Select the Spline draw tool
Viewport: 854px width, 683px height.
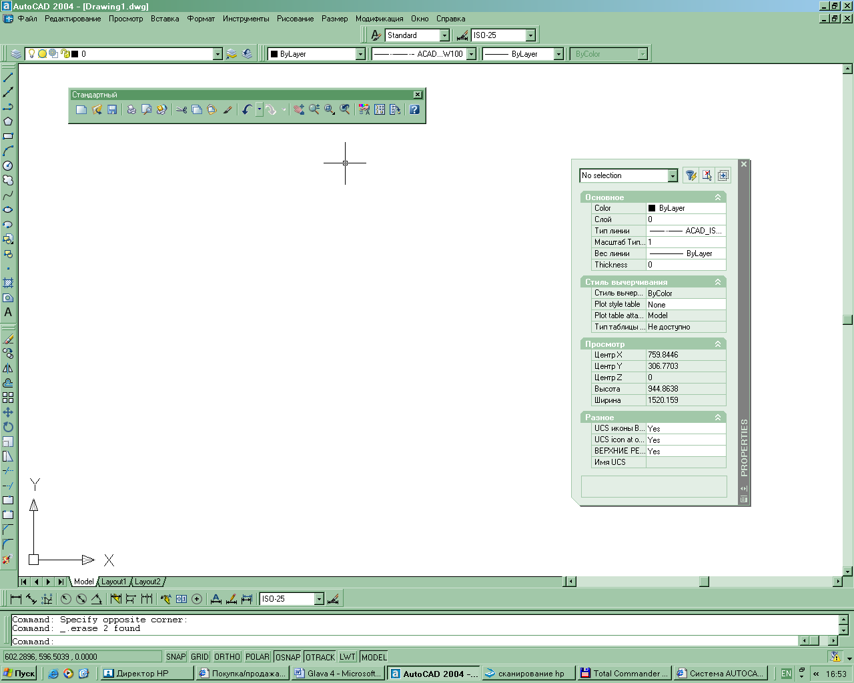click(8, 195)
